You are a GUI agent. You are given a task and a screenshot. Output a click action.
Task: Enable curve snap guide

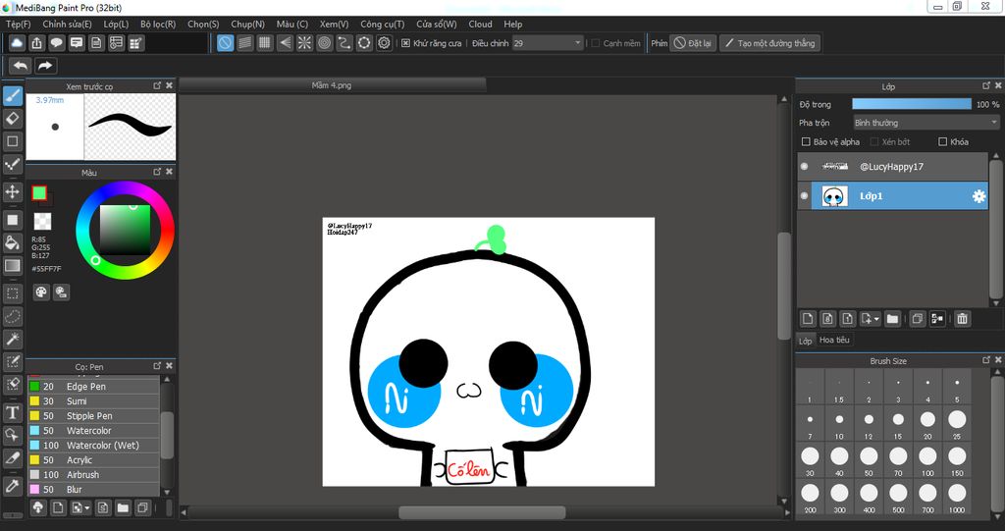click(x=344, y=43)
